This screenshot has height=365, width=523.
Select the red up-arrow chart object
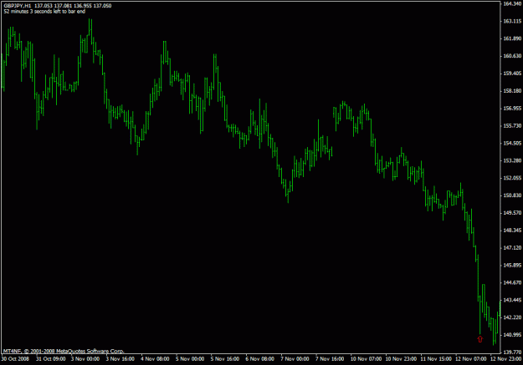pyautogui.click(x=480, y=339)
